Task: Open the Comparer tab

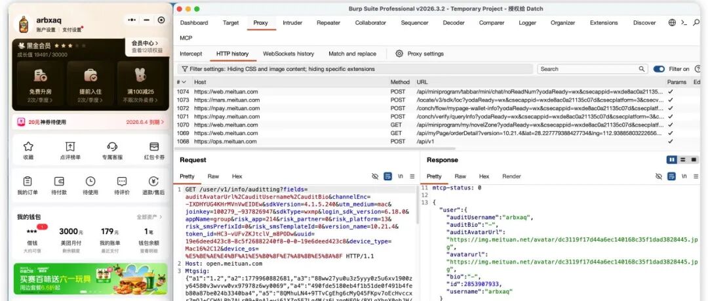Action: pos(492,22)
